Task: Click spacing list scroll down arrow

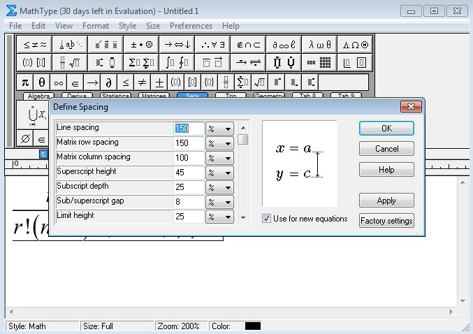Action: pyautogui.click(x=243, y=217)
